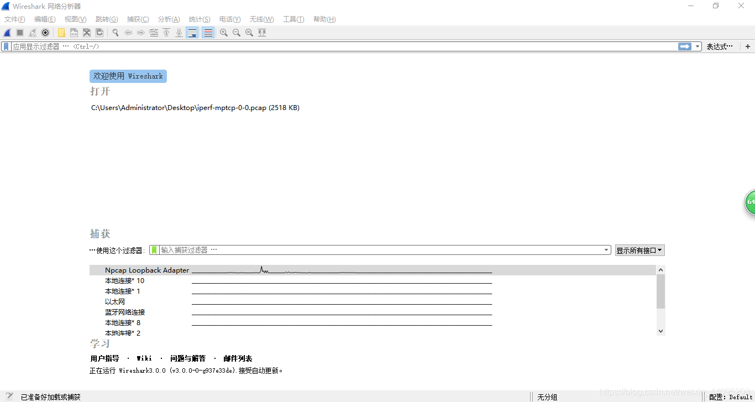This screenshot has width=755, height=402.
Task: Click 无分组 status bar entry
Action: click(547, 397)
